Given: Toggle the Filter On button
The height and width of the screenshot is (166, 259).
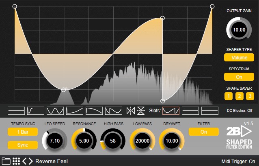Looking at the screenshot, I should pyautogui.click(x=204, y=132).
